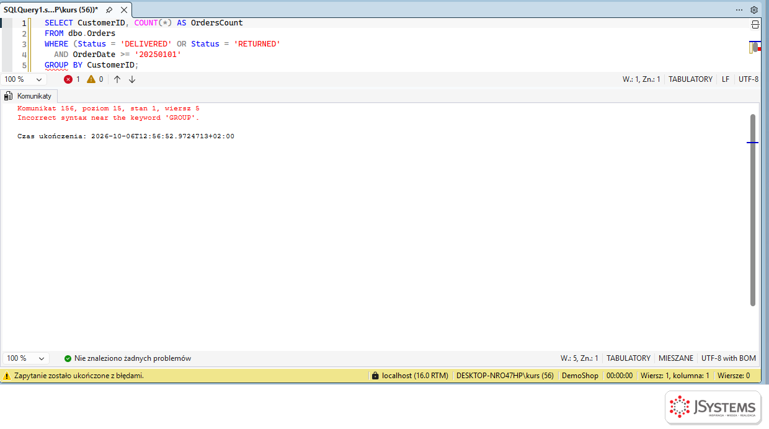The width and height of the screenshot is (769, 429).
Task: Change LF line ending setting
Action: [x=726, y=79]
